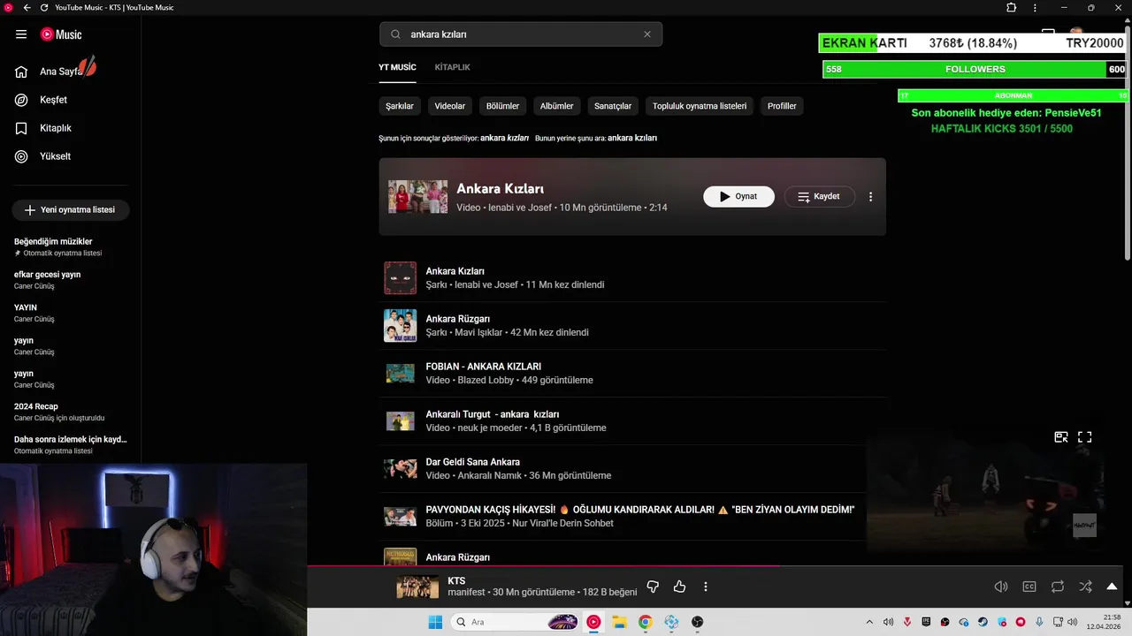The width and height of the screenshot is (1132, 636).
Task: Filter results by Profiller
Action: coord(782,106)
